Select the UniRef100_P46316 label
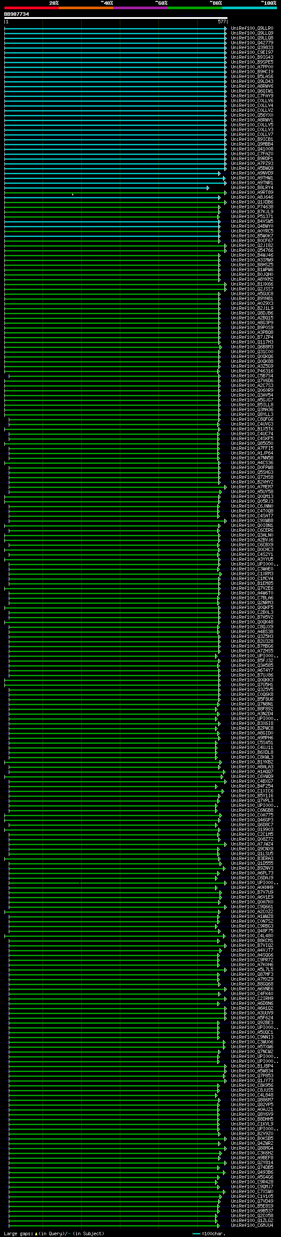The height and width of the screenshot is (1237, 281). 252,371
